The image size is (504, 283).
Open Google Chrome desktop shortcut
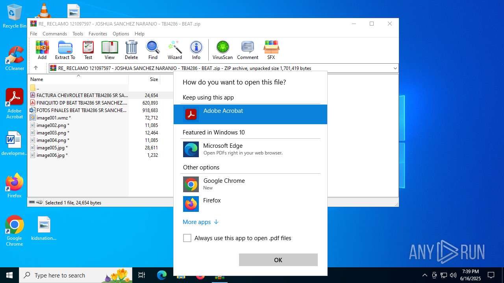(15, 231)
